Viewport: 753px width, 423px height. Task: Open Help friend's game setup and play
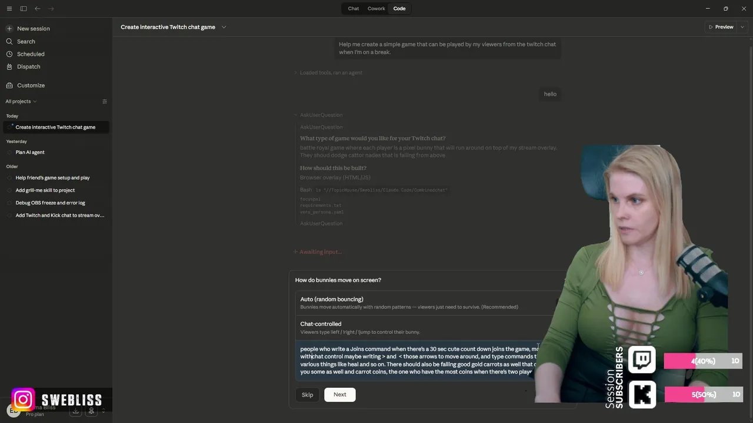tap(56, 178)
